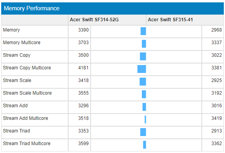Viewport: 225px width, 153px height.
Task: Click the blue bar in Stream Scale row
Action: [143, 82]
